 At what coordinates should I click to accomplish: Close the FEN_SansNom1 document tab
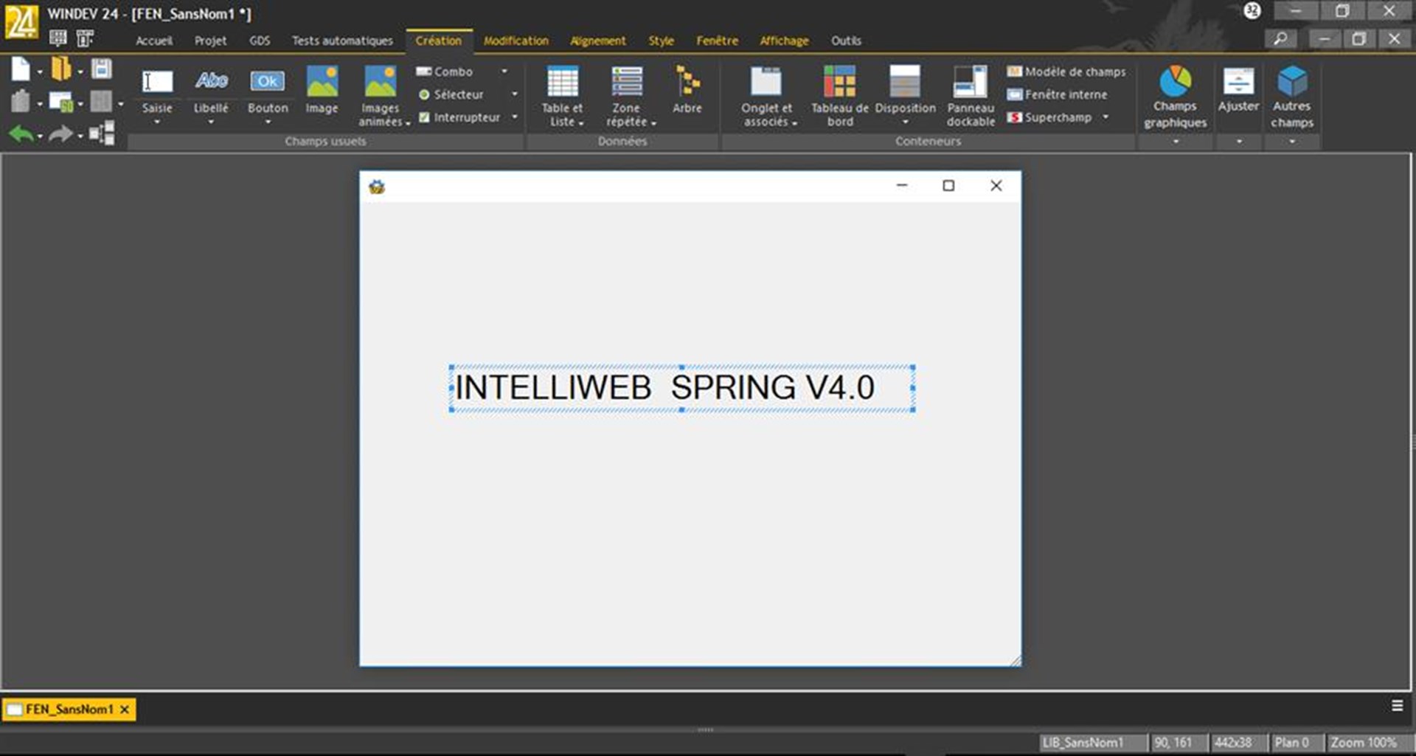[125, 709]
